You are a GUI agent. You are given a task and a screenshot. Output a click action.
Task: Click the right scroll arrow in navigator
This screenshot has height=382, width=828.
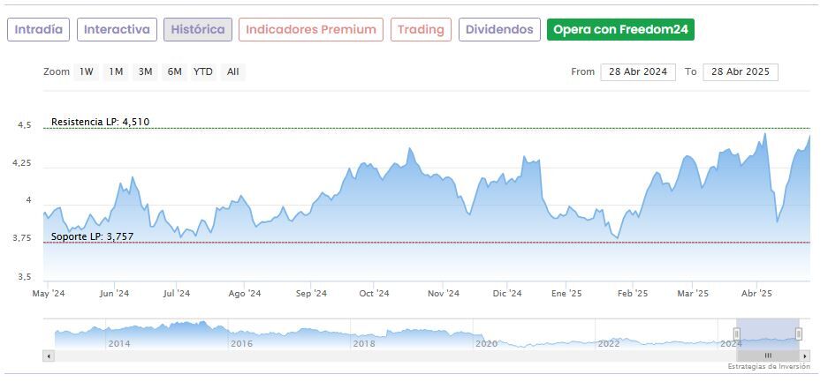coord(805,356)
